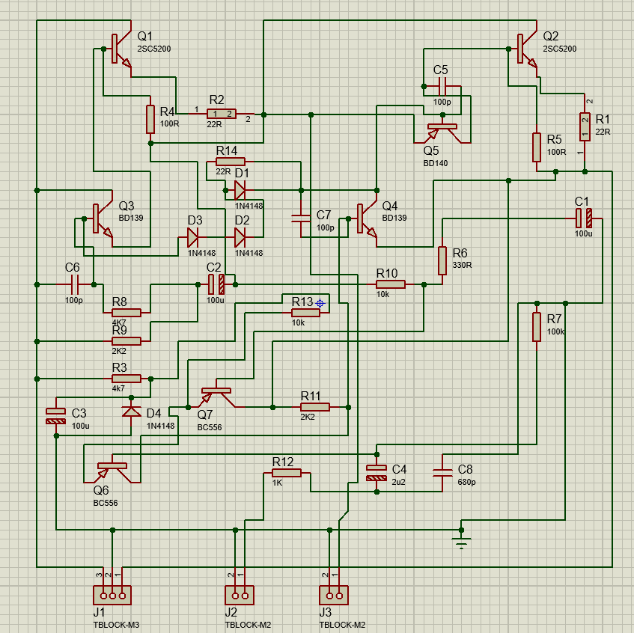Click the R6 330R resistor
634x633 pixels.
[443, 260]
